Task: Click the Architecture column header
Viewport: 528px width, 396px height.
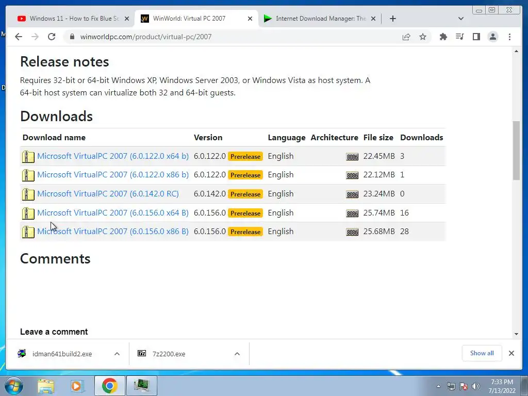Action: (334, 137)
